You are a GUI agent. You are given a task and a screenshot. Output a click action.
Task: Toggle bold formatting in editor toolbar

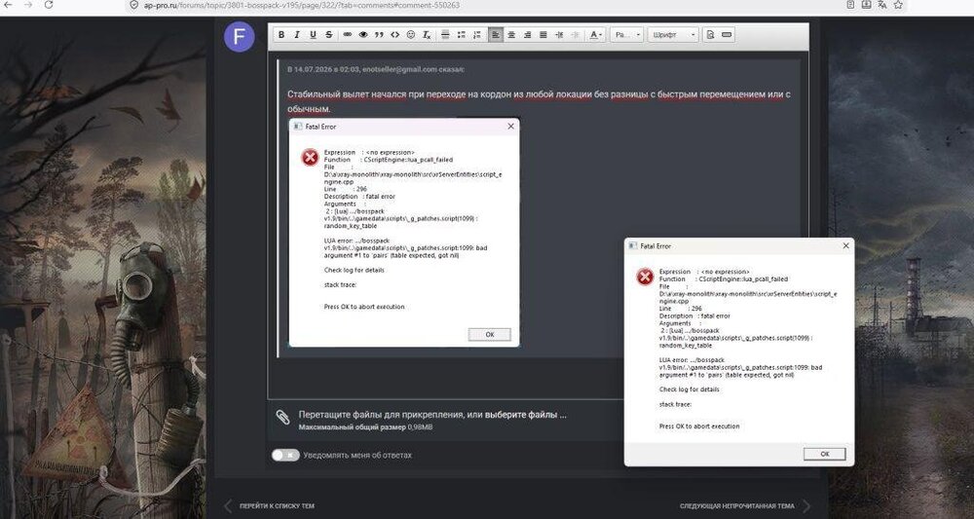(x=281, y=35)
